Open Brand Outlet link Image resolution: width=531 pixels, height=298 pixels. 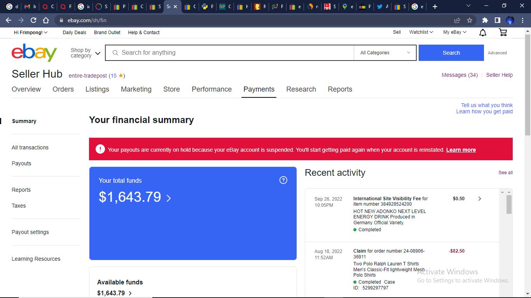tap(107, 33)
